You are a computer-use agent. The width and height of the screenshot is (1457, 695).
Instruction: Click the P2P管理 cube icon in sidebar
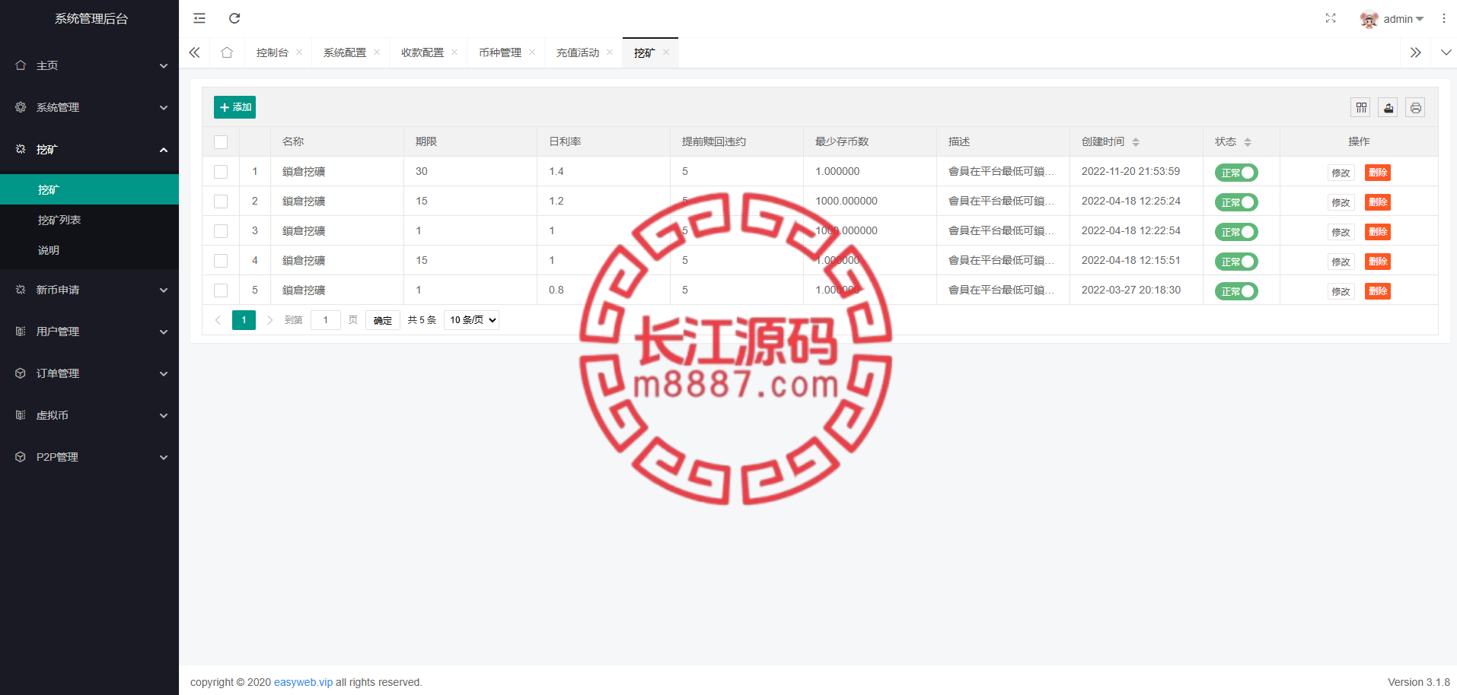[21, 457]
